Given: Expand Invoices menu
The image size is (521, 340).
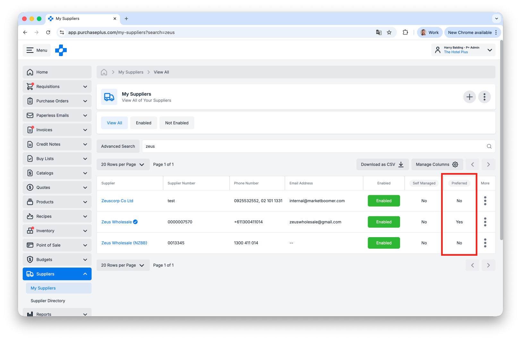Looking at the screenshot, I should point(57,130).
